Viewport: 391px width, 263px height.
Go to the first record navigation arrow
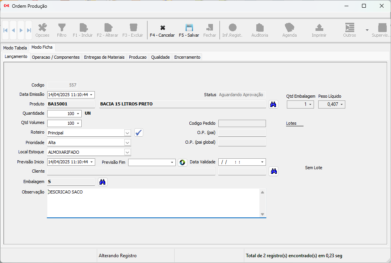(5, 30)
